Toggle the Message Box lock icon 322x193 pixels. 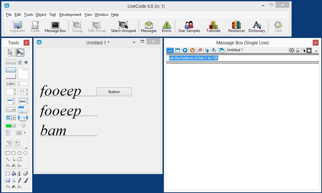click(x=298, y=50)
